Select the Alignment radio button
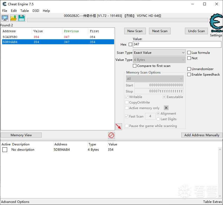This screenshot has width=223, height=205. coord(158,114)
